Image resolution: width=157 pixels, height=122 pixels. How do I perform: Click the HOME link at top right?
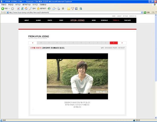coord(114,16)
